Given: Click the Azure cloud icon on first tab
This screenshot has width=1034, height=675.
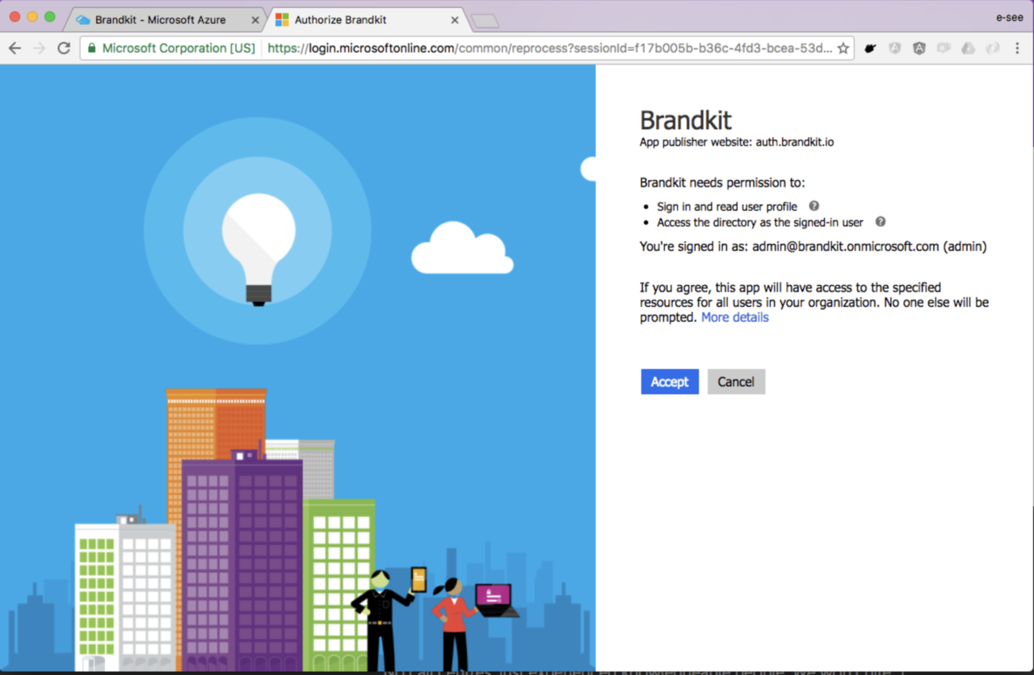Looking at the screenshot, I should pyautogui.click(x=83, y=20).
